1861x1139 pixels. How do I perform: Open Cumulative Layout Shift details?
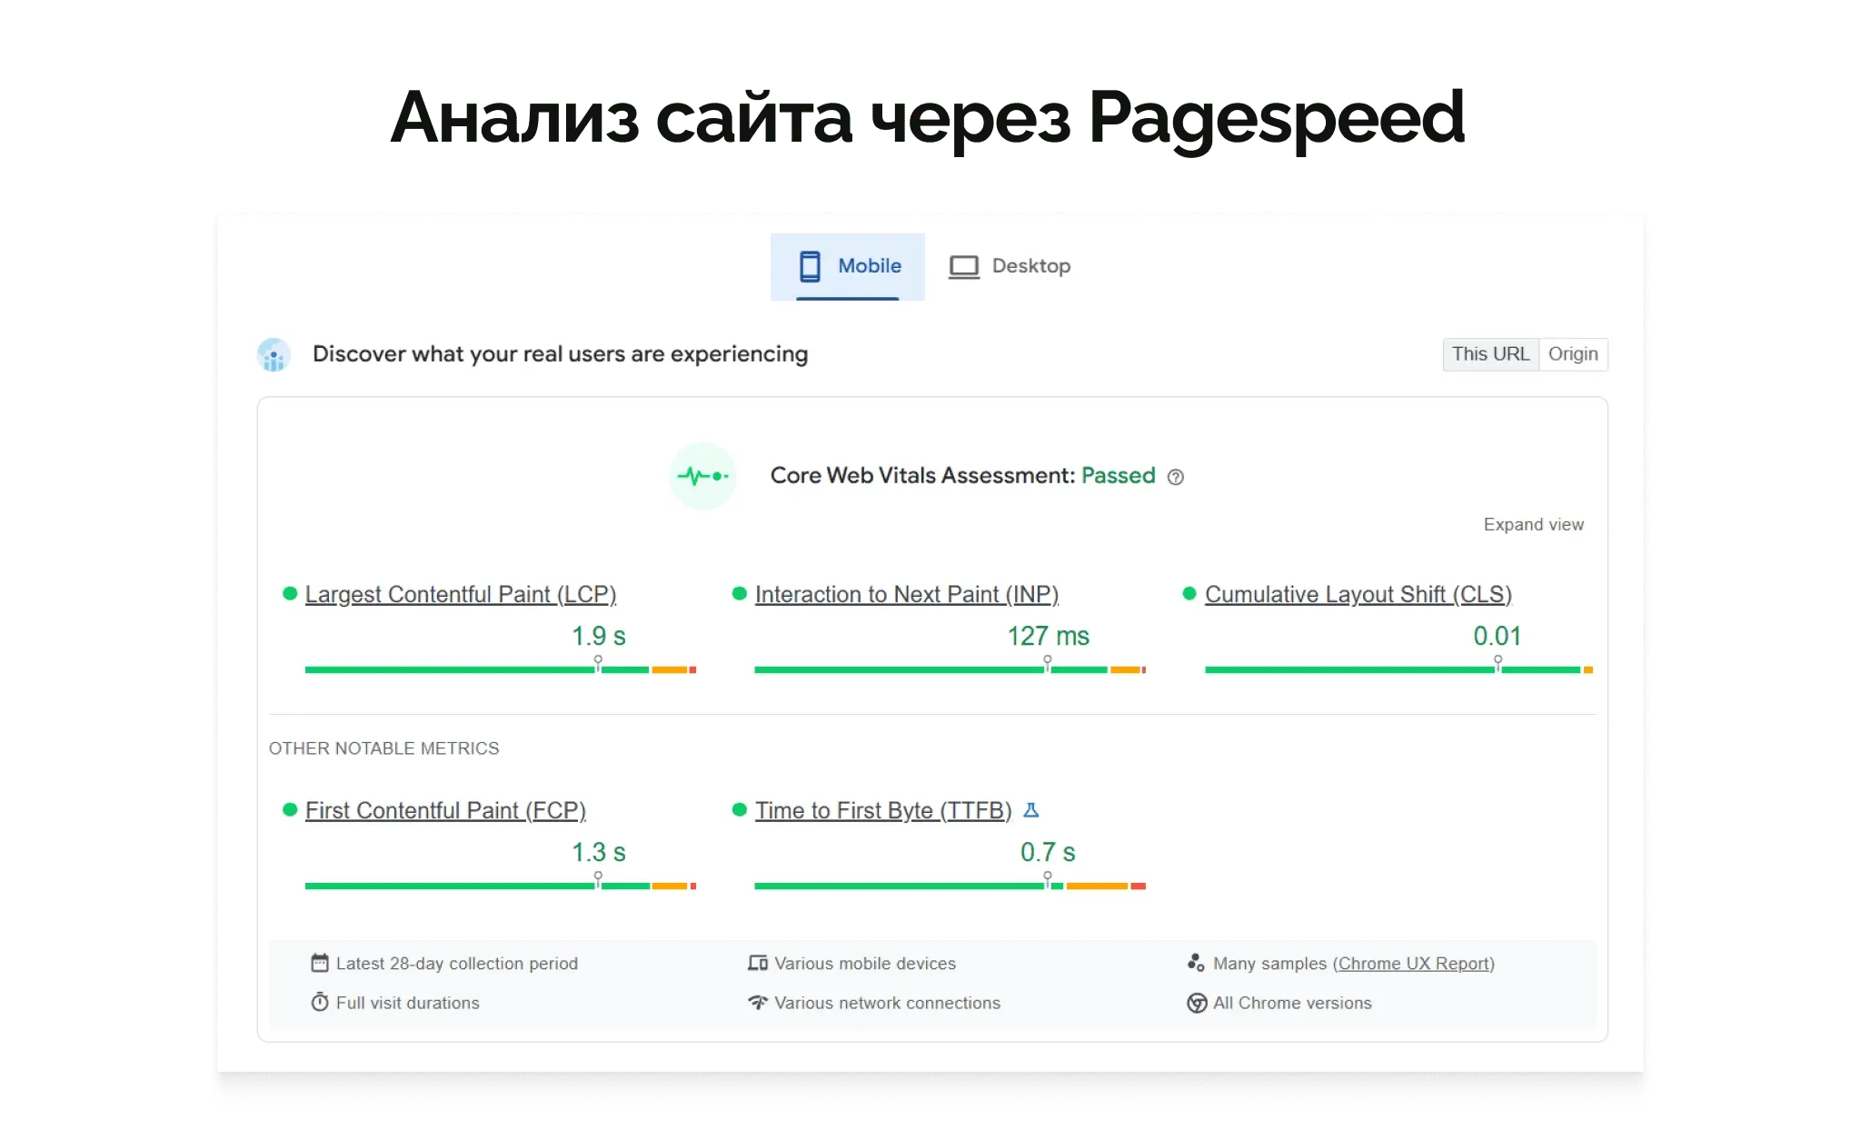(x=1358, y=594)
